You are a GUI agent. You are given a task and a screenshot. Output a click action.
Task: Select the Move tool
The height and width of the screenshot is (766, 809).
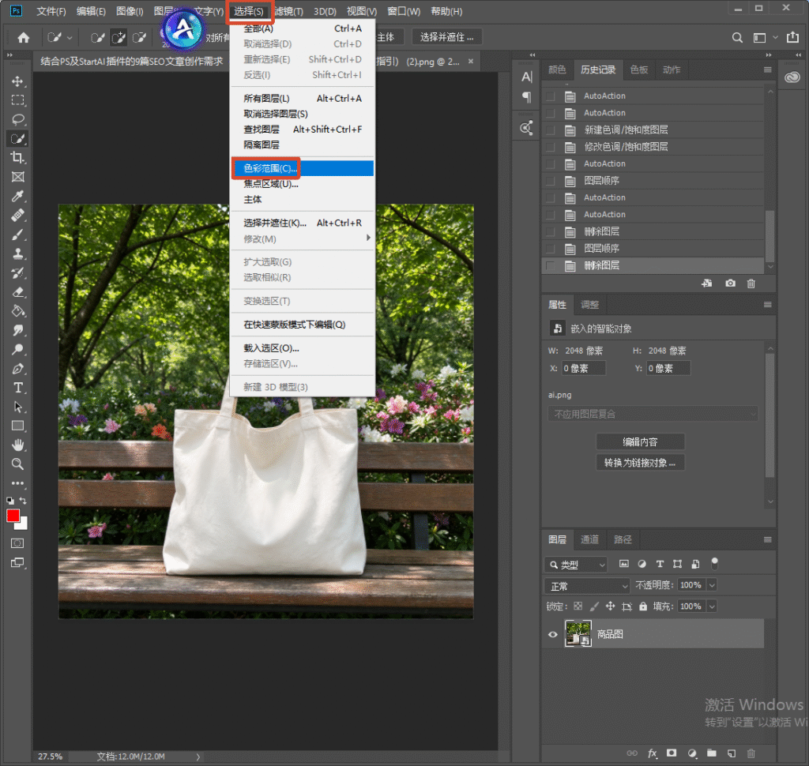(17, 81)
